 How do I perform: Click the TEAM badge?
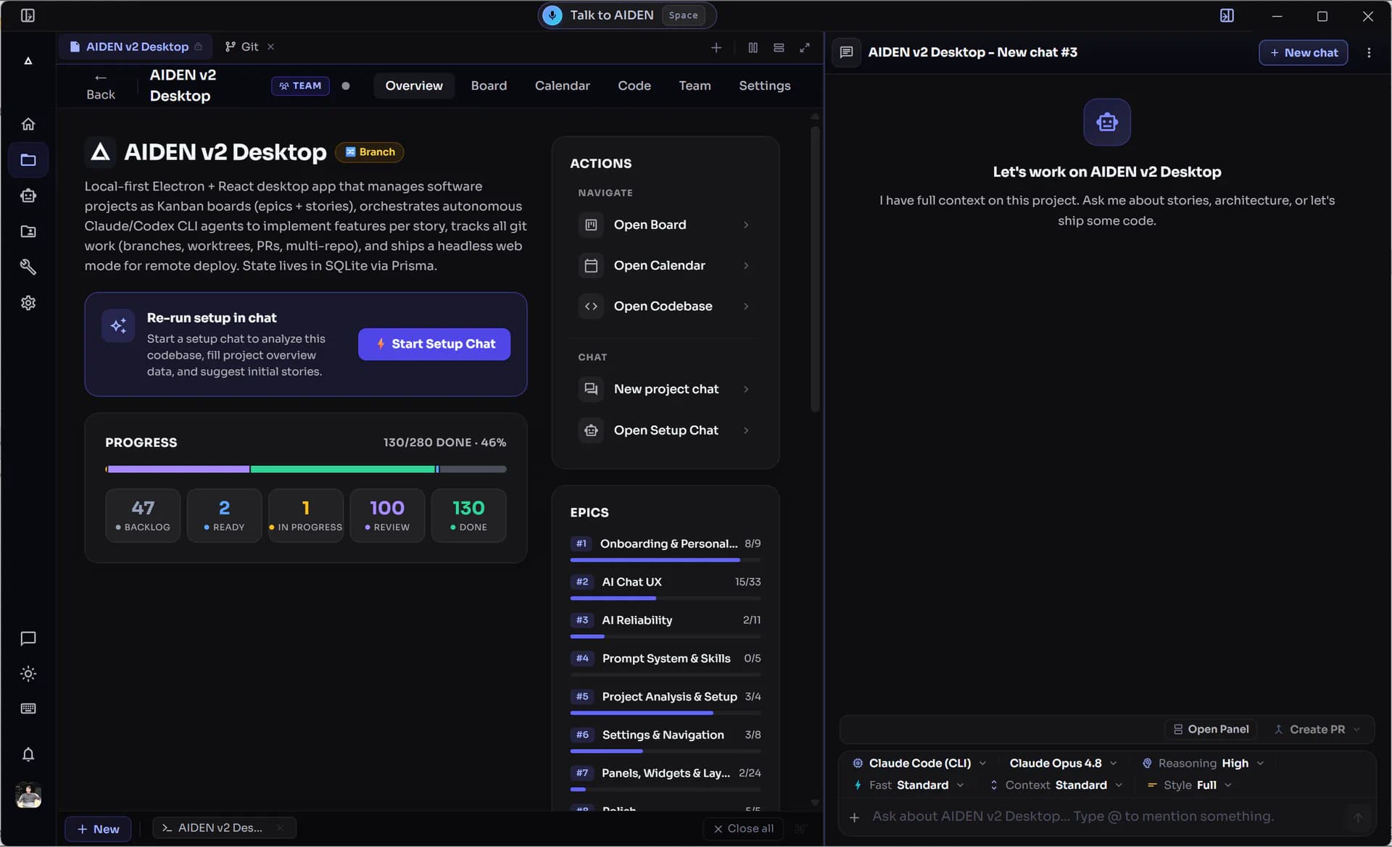[300, 85]
